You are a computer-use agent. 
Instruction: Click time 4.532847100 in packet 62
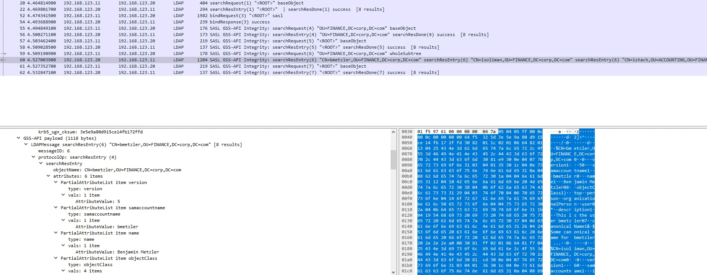41,72
